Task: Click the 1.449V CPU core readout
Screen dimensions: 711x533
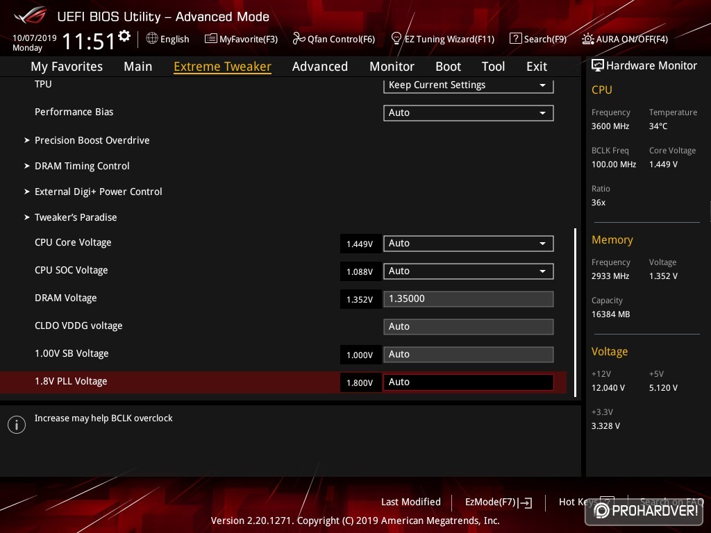Action: click(x=360, y=244)
